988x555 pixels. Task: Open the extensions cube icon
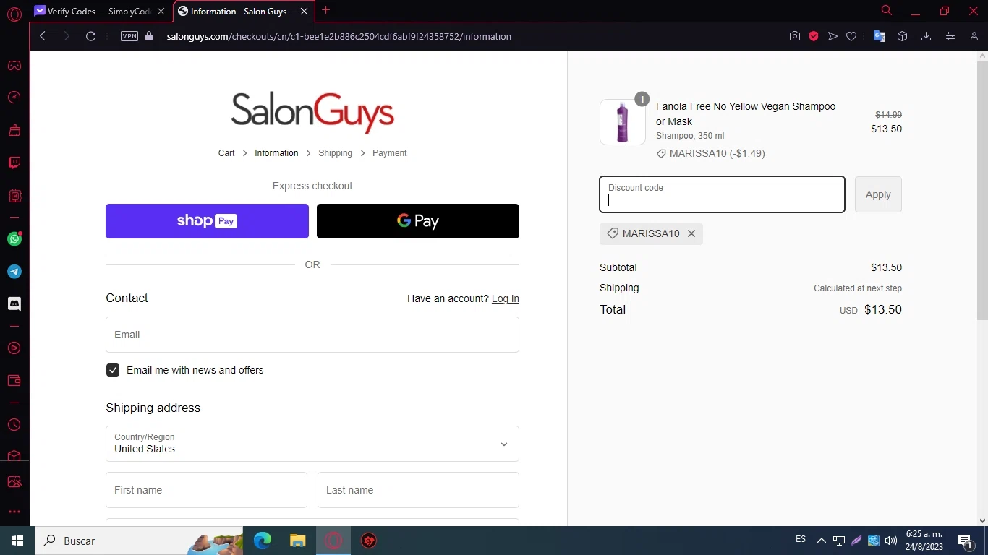[902, 36]
